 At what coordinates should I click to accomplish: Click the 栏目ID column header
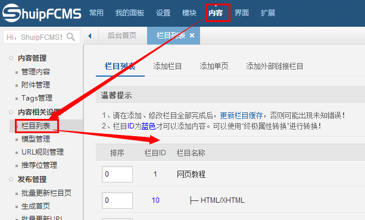tap(155, 153)
